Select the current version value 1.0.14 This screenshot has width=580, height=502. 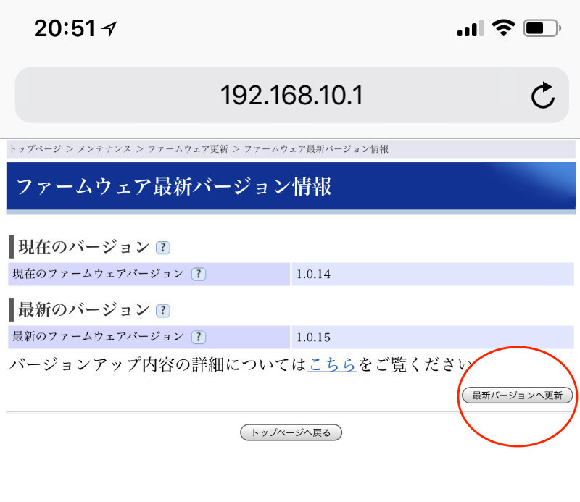(313, 275)
